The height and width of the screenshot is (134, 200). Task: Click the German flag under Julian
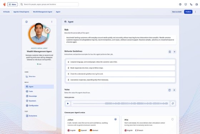91,130
